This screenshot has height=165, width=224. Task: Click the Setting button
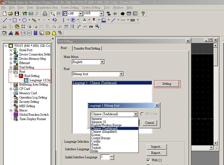coord(167,84)
